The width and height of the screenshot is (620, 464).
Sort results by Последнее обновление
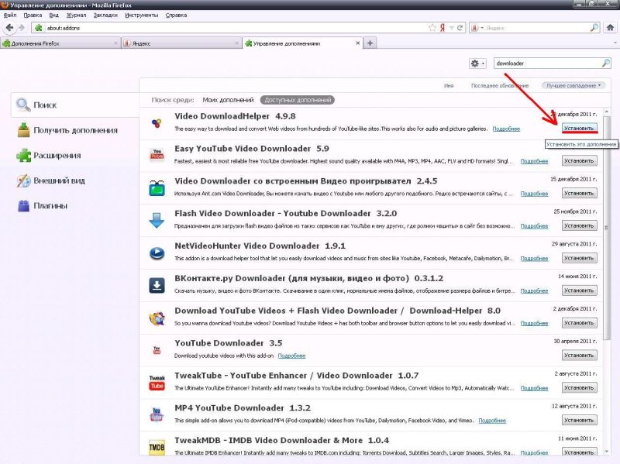coord(500,85)
